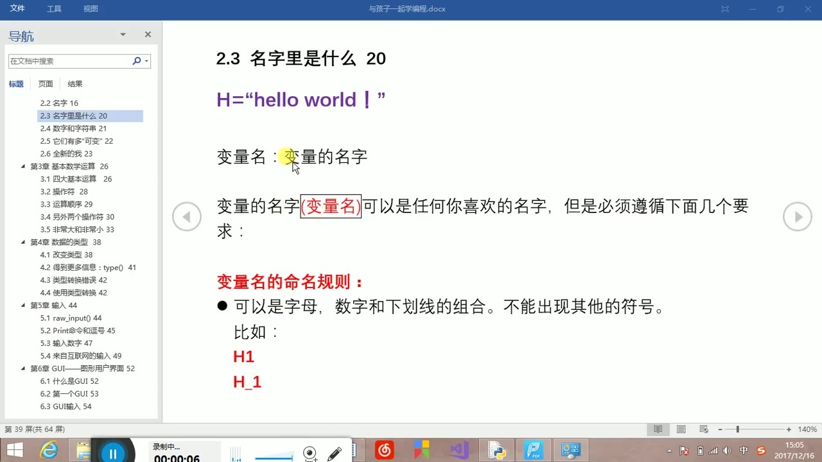
Task: Go to heading 3.3 运算顺序 29
Action: click(x=66, y=205)
